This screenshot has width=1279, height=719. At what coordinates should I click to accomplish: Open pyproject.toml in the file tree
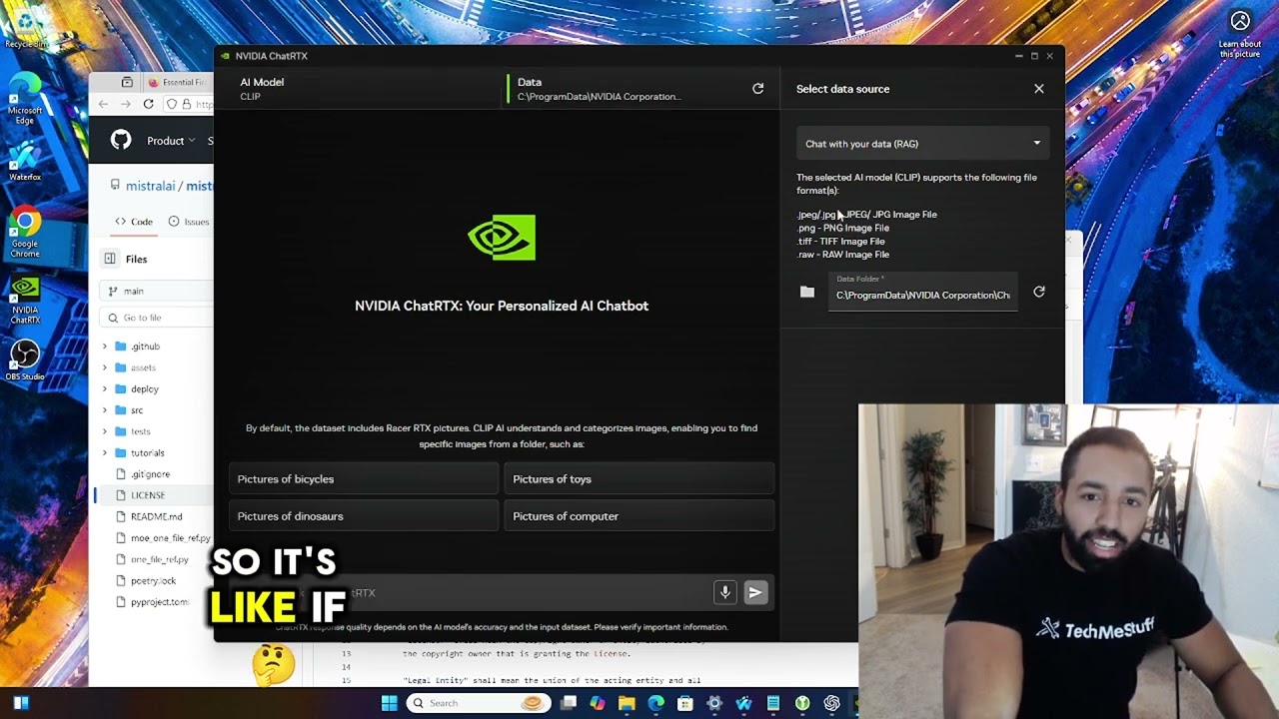(159, 602)
